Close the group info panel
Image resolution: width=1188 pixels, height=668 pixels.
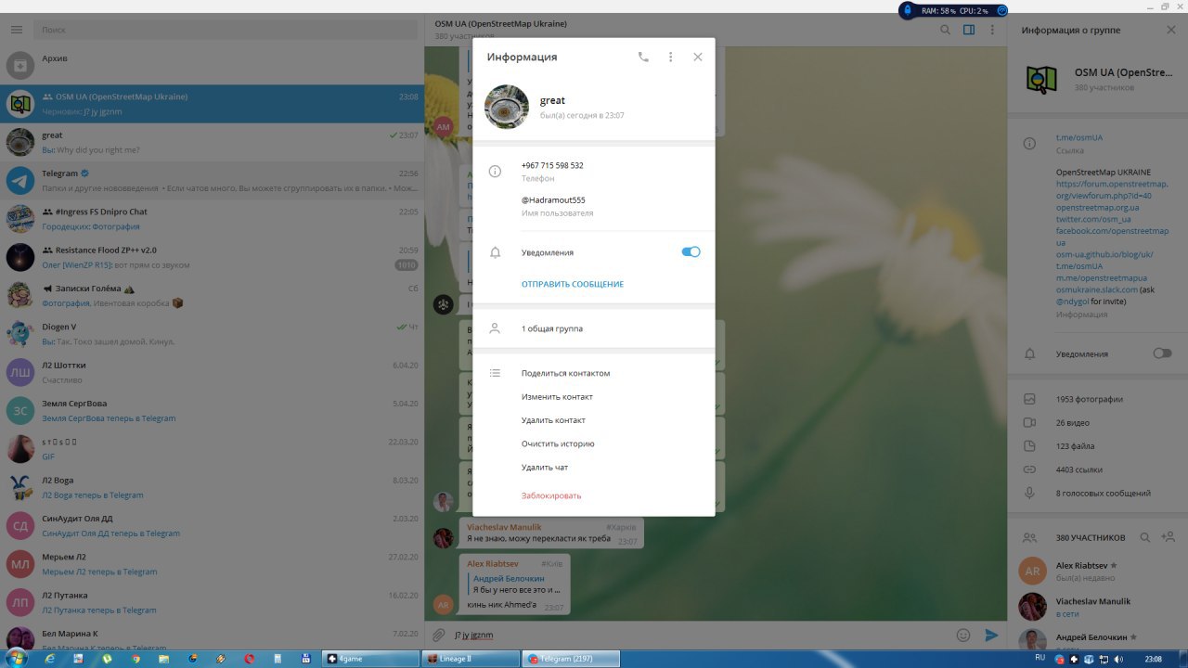[1170, 30]
